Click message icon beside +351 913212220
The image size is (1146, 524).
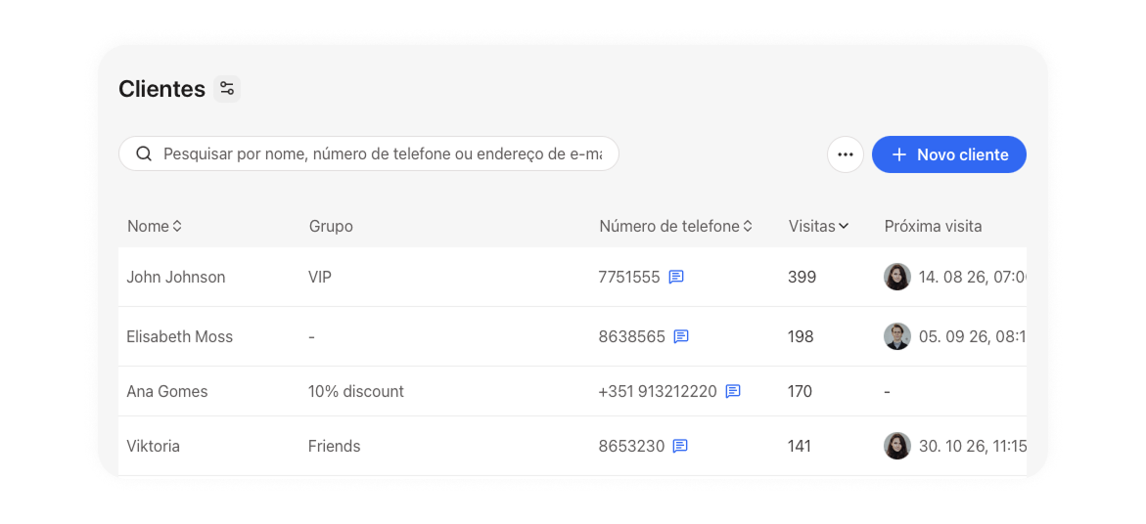[733, 391]
